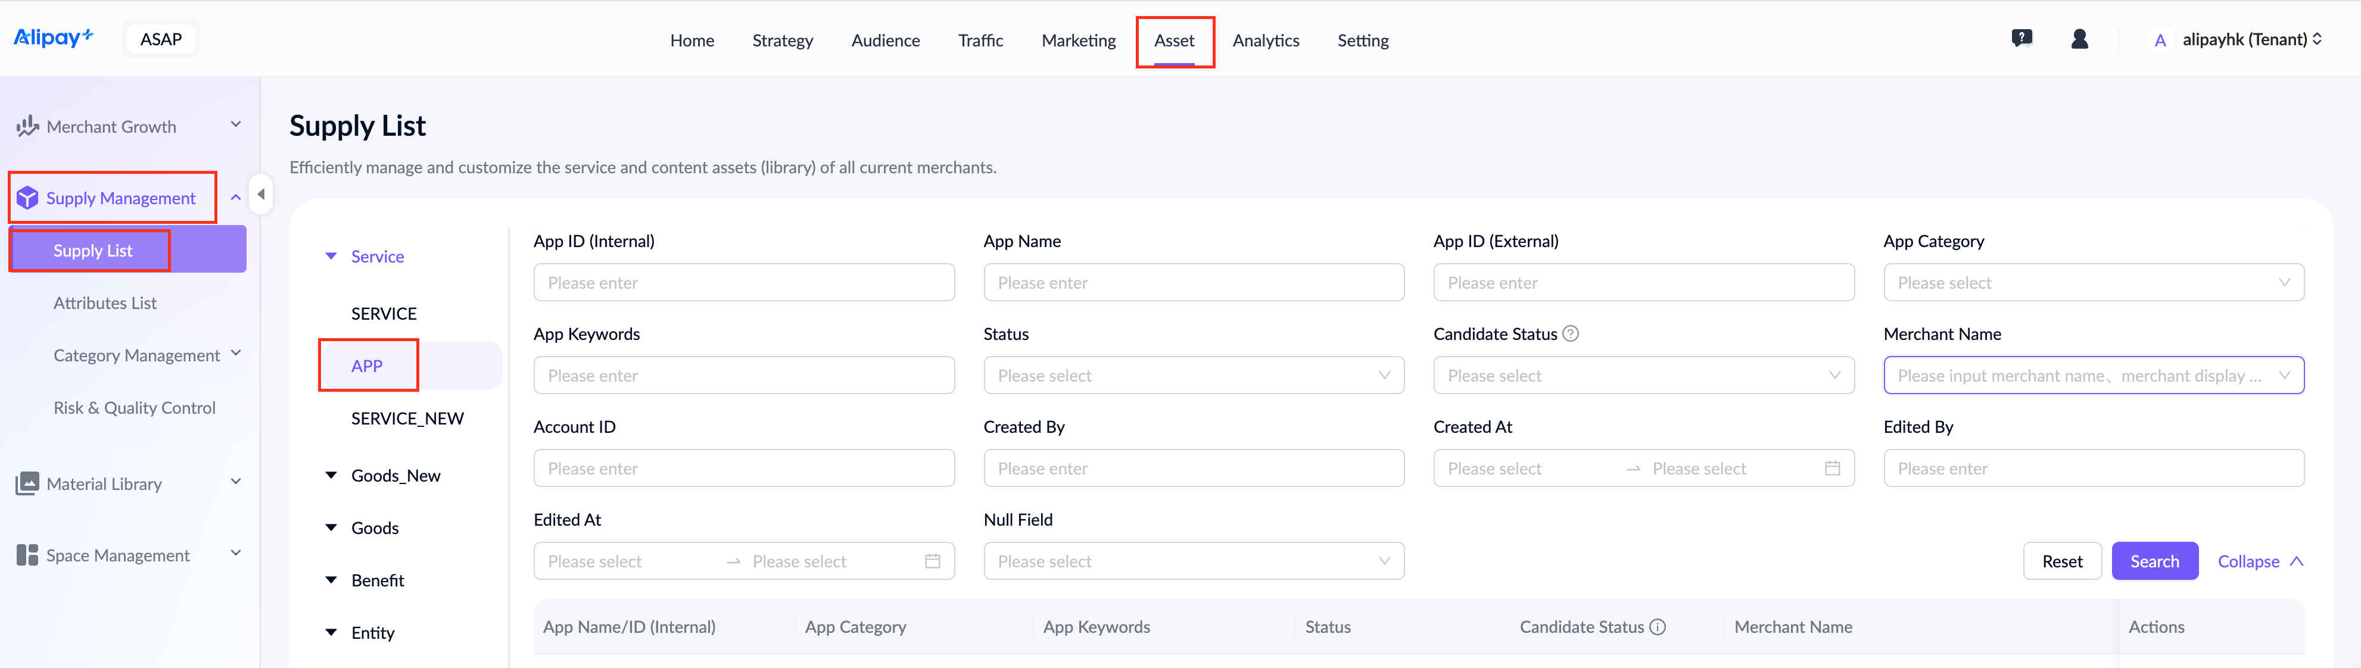This screenshot has height=668, width=2361.
Task: Click the Alipay+ logo
Action: [52, 38]
